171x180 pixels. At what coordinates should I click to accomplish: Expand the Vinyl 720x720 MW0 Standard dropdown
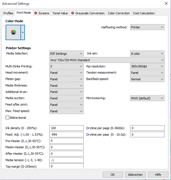point(107,60)
